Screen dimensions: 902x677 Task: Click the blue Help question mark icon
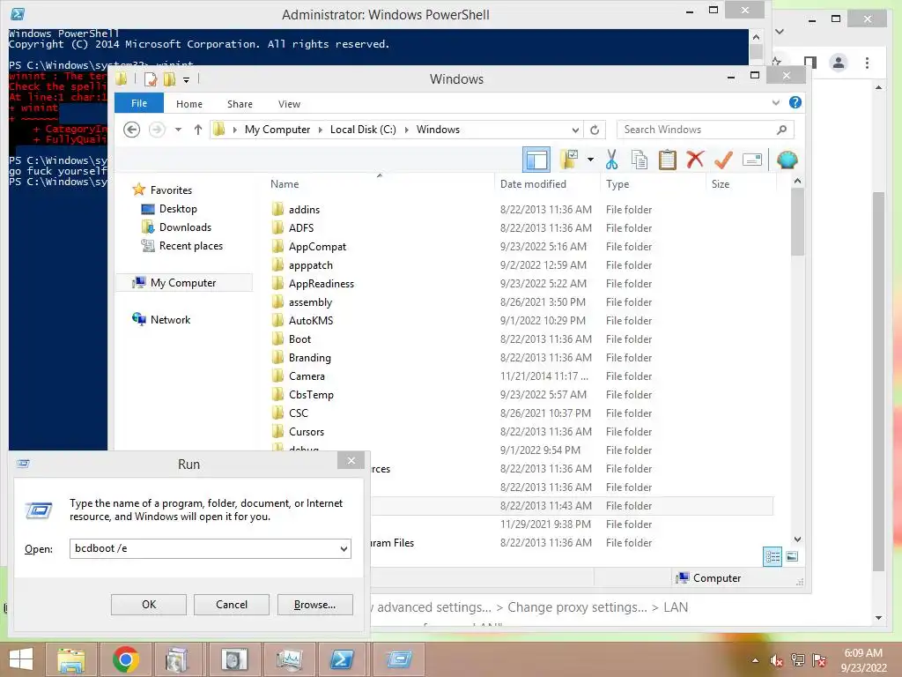click(x=795, y=102)
